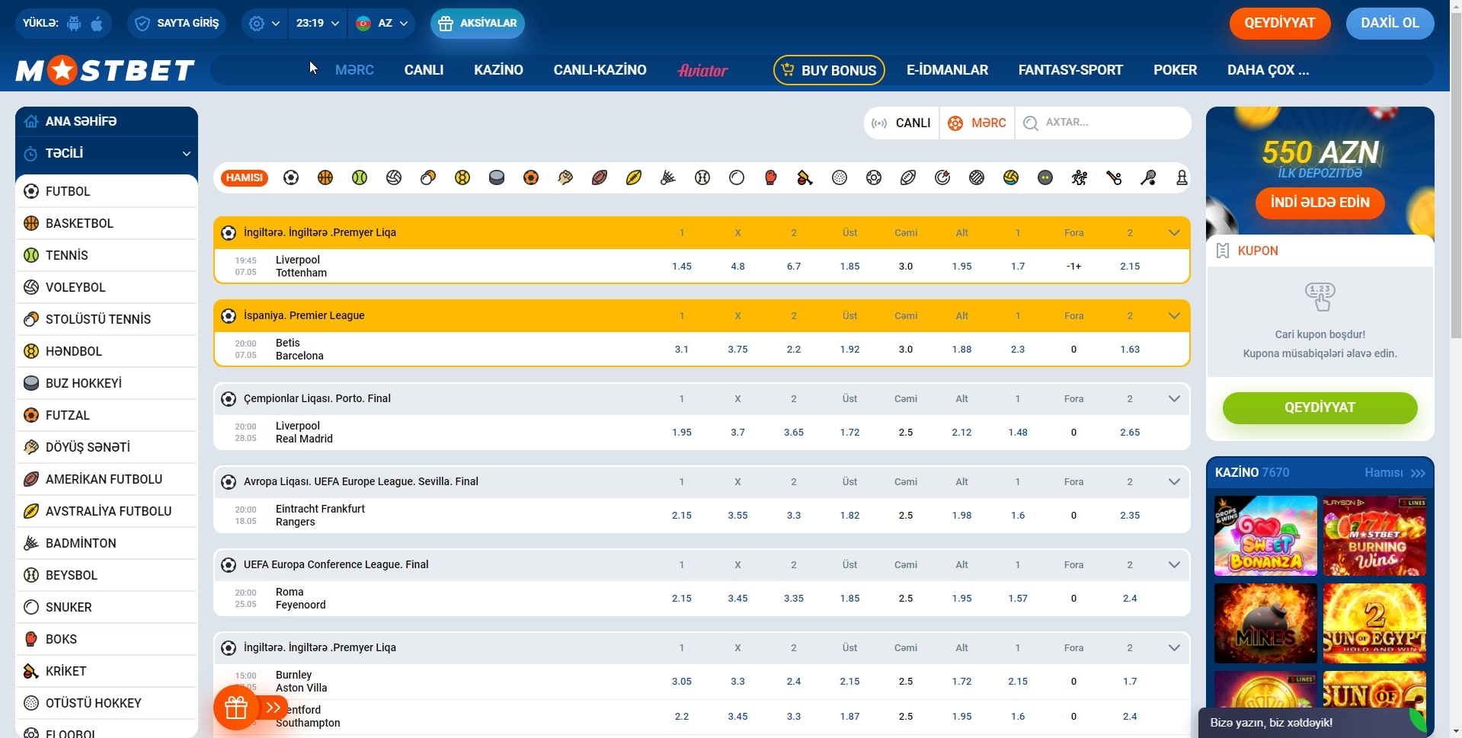Viewport: 1462px width, 738px height.
Task: Open the 23:19 time zone dropdown
Action: (x=318, y=24)
